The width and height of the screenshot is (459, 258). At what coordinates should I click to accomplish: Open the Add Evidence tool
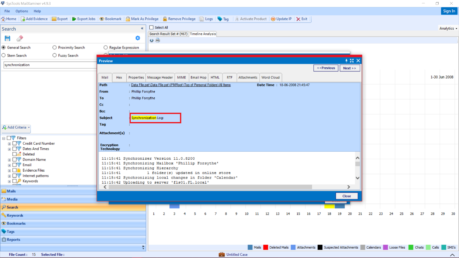[34, 19]
